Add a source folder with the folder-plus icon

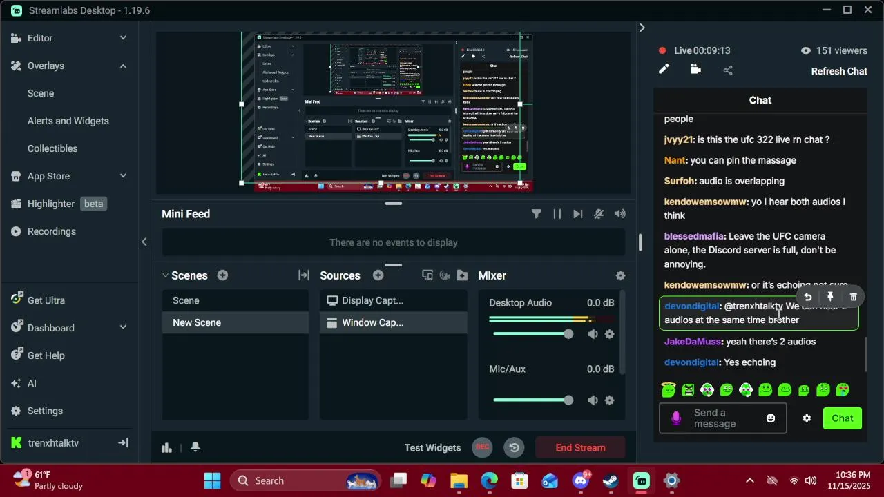[x=462, y=275]
